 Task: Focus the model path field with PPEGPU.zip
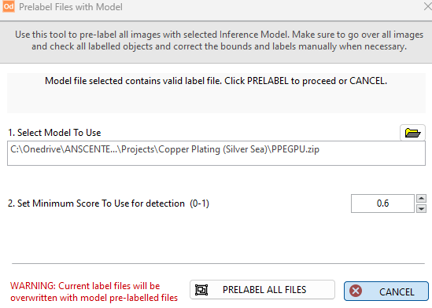(x=216, y=153)
